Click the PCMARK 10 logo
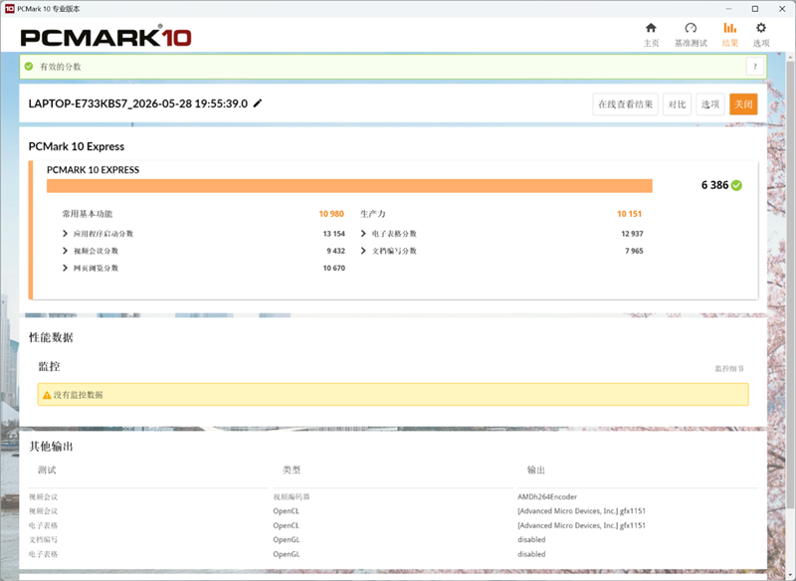Image resolution: width=796 pixels, height=581 pixels. (106, 38)
